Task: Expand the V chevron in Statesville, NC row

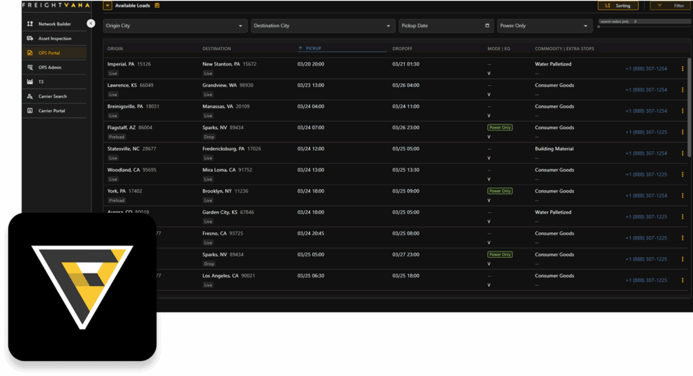Action: coord(489,158)
